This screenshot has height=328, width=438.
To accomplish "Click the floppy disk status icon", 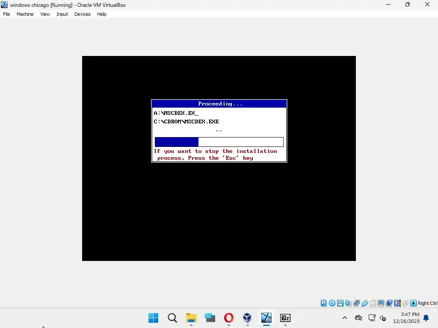I will point(340,303).
